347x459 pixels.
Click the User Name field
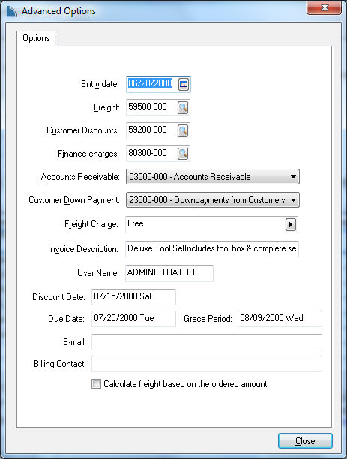click(x=169, y=273)
